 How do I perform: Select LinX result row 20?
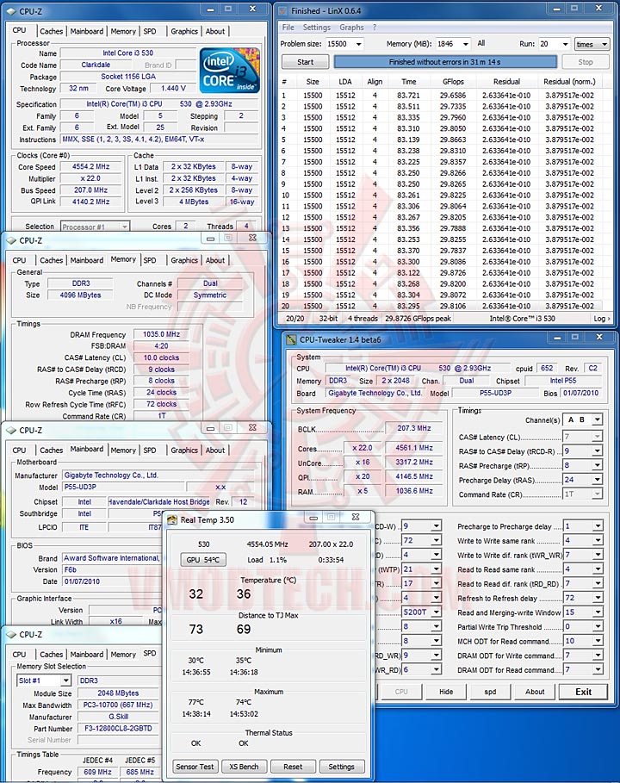click(x=441, y=306)
